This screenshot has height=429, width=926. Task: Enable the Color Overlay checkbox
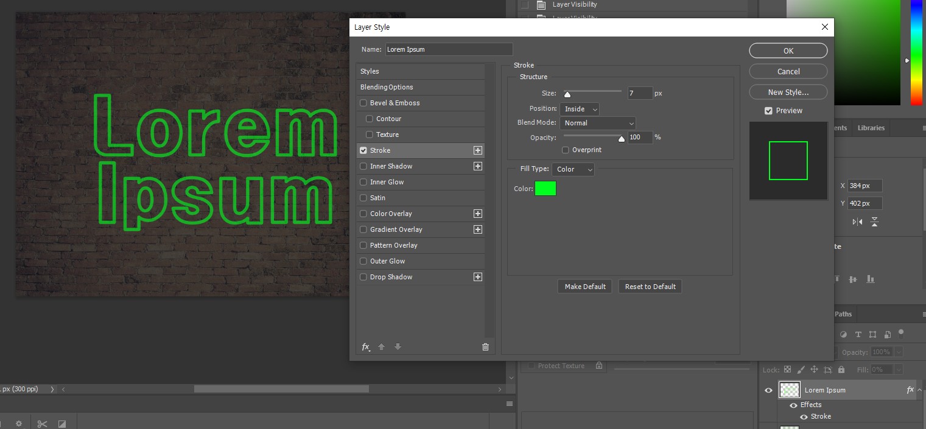[x=363, y=214]
